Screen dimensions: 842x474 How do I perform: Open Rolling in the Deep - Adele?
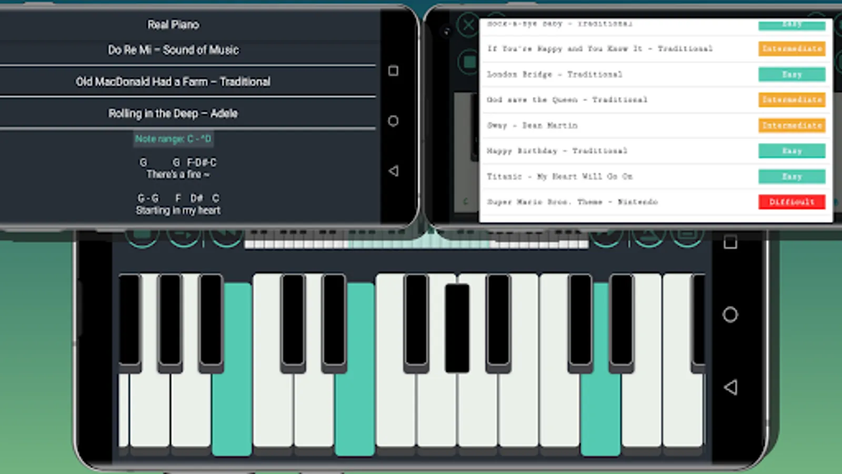click(174, 113)
